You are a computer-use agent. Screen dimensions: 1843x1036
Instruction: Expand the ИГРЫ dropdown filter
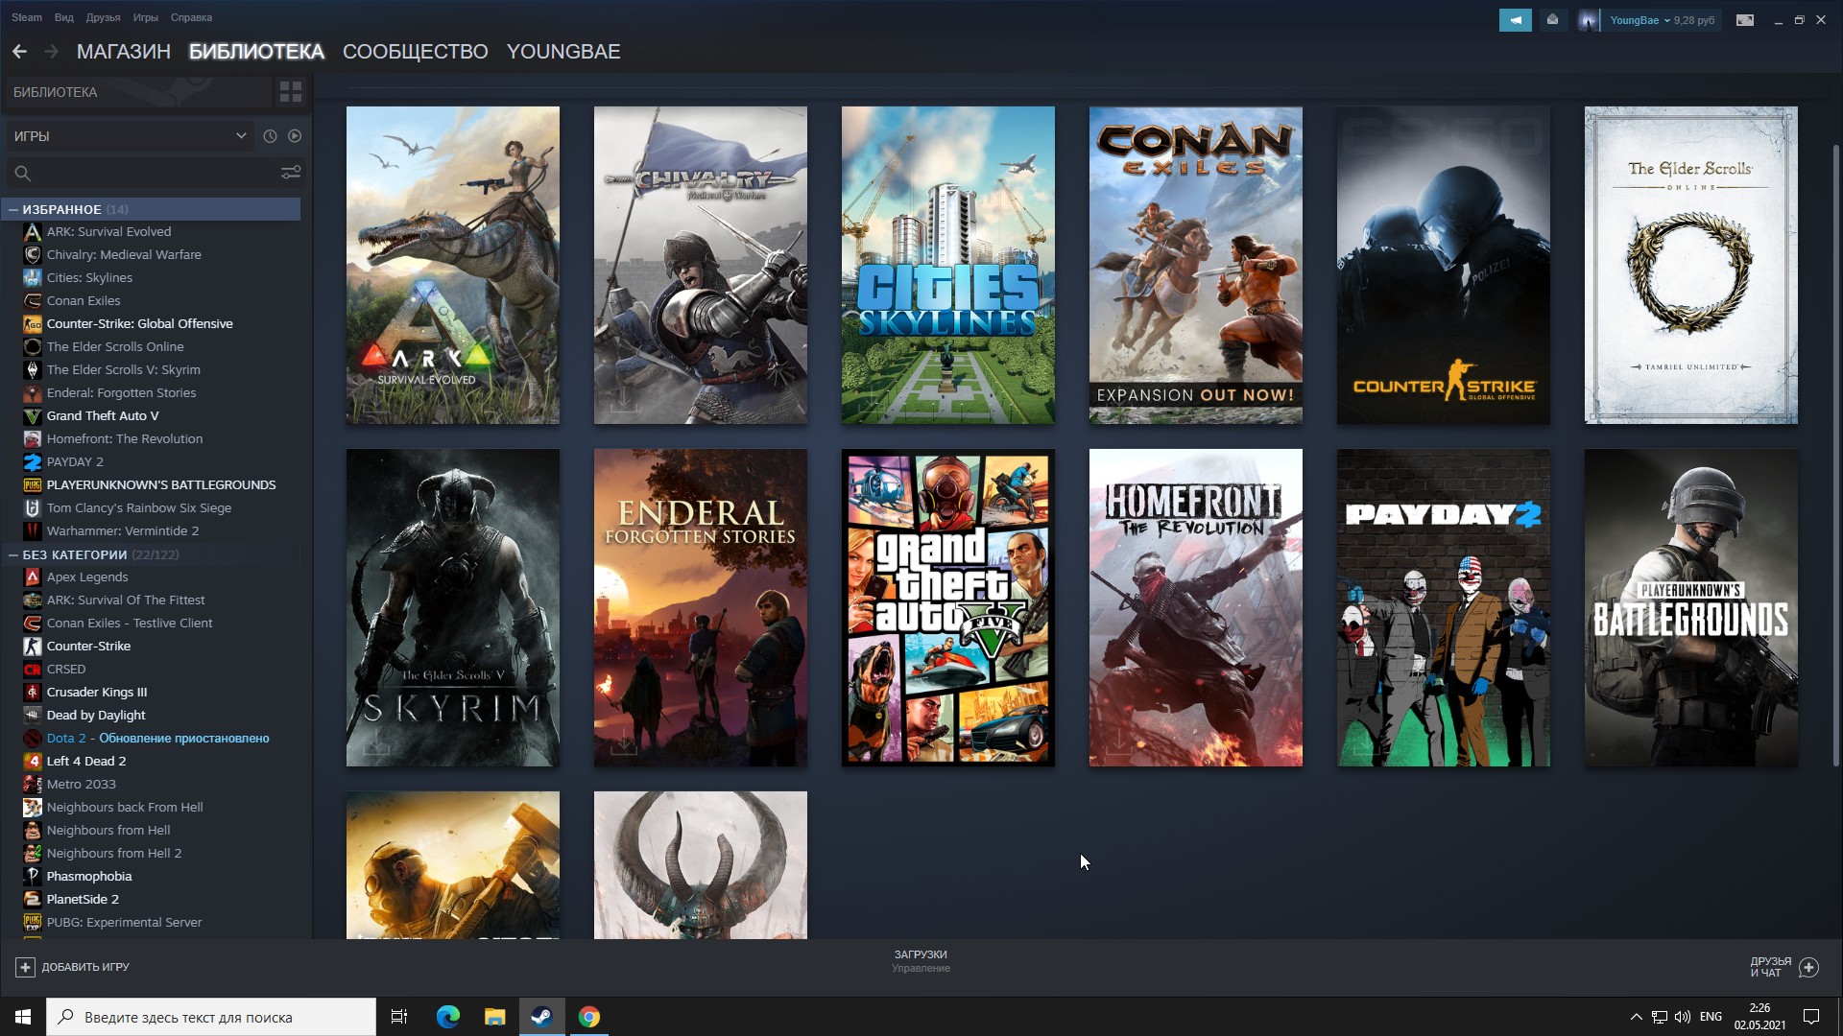(131, 136)
